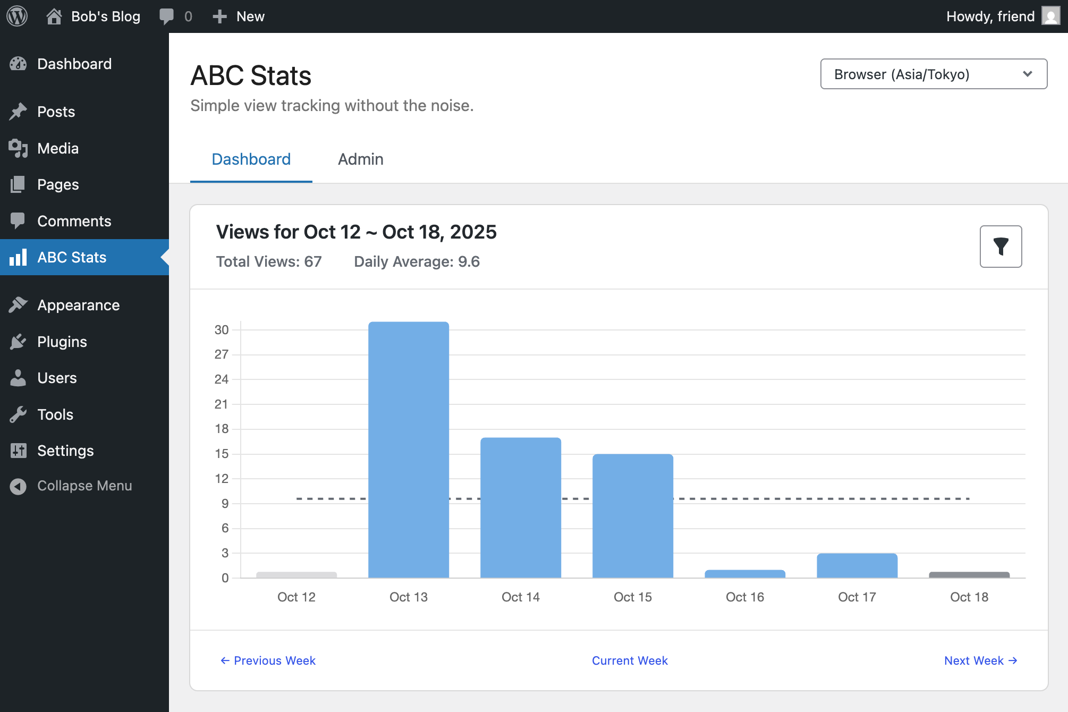1068x712 pixels.
Task: Open Plugins from the sidebar
Action: pyautogui.click(x=62, y=342)
